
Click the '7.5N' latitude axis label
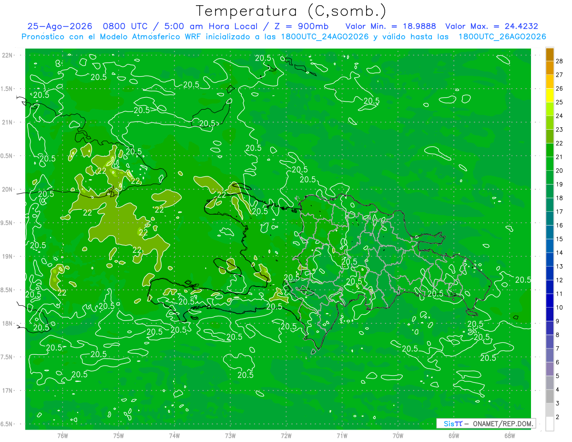[x=6, y=357]
